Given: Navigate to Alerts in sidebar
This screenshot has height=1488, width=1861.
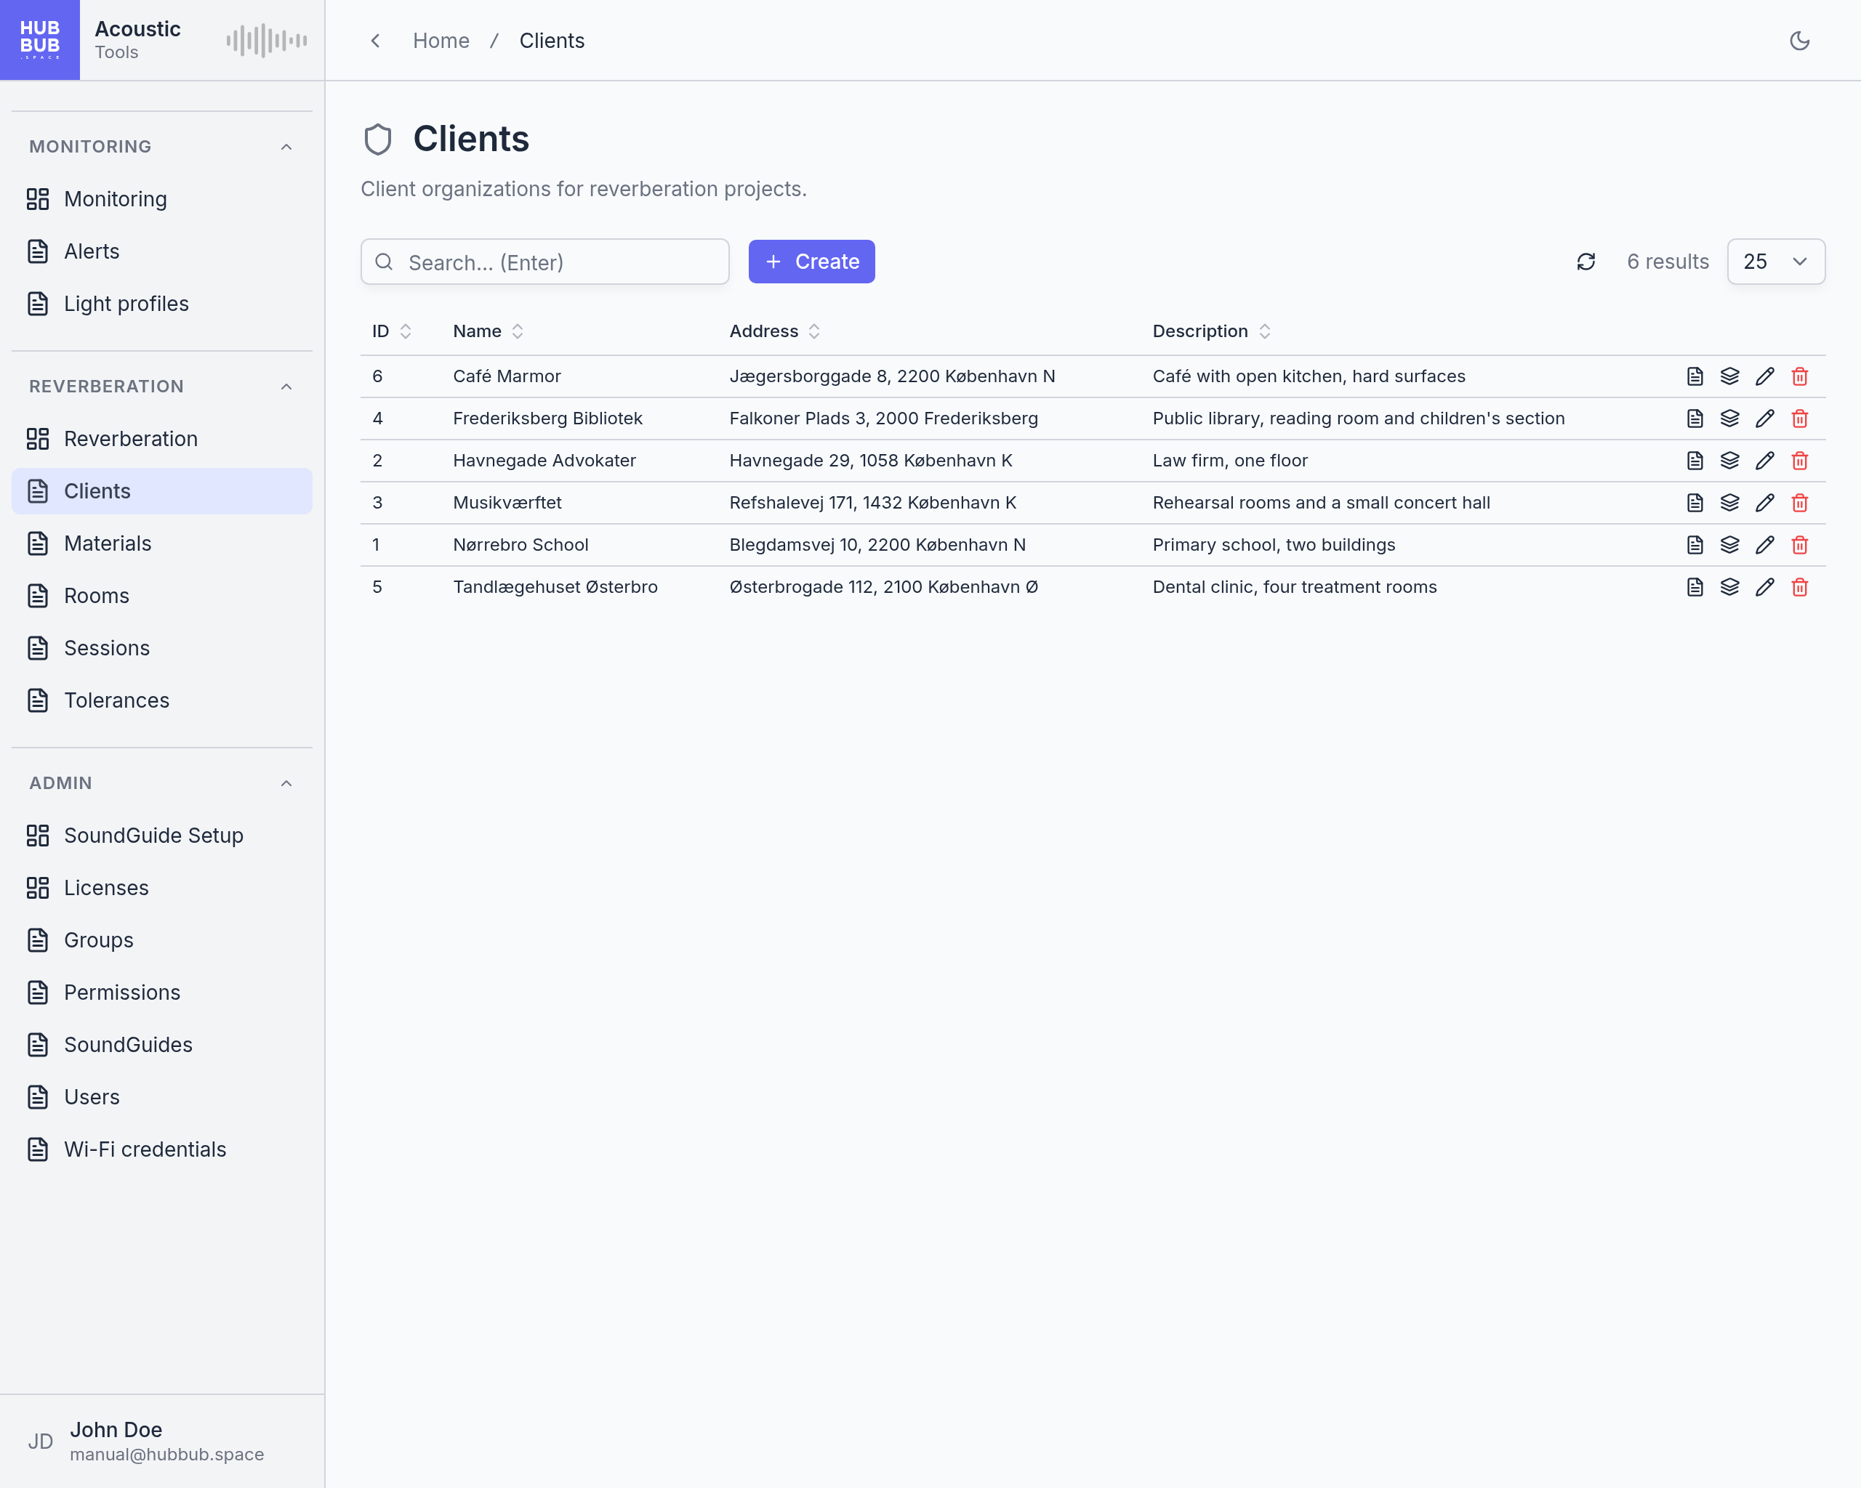Looking at the screenshot, I should 162,251.
